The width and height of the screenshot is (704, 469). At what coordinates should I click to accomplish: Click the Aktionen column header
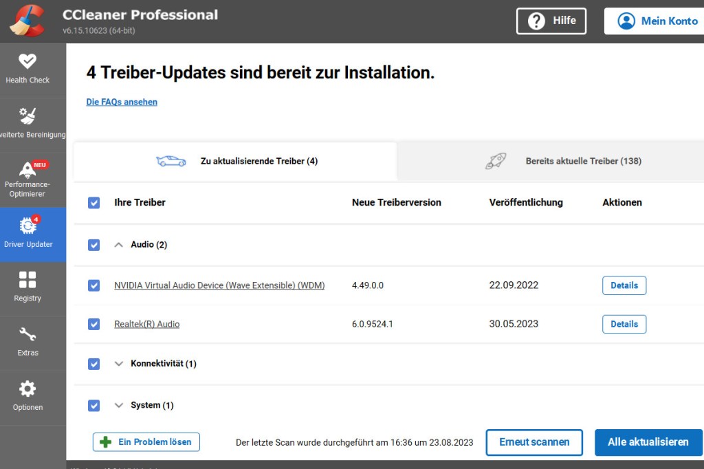tap(621, 203)
